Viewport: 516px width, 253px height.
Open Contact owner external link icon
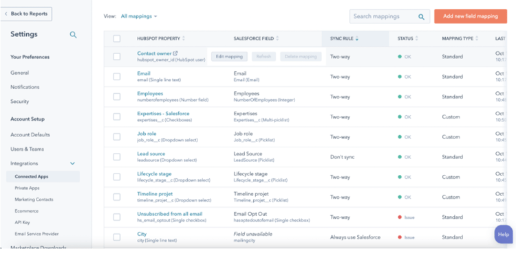(175, 53)
